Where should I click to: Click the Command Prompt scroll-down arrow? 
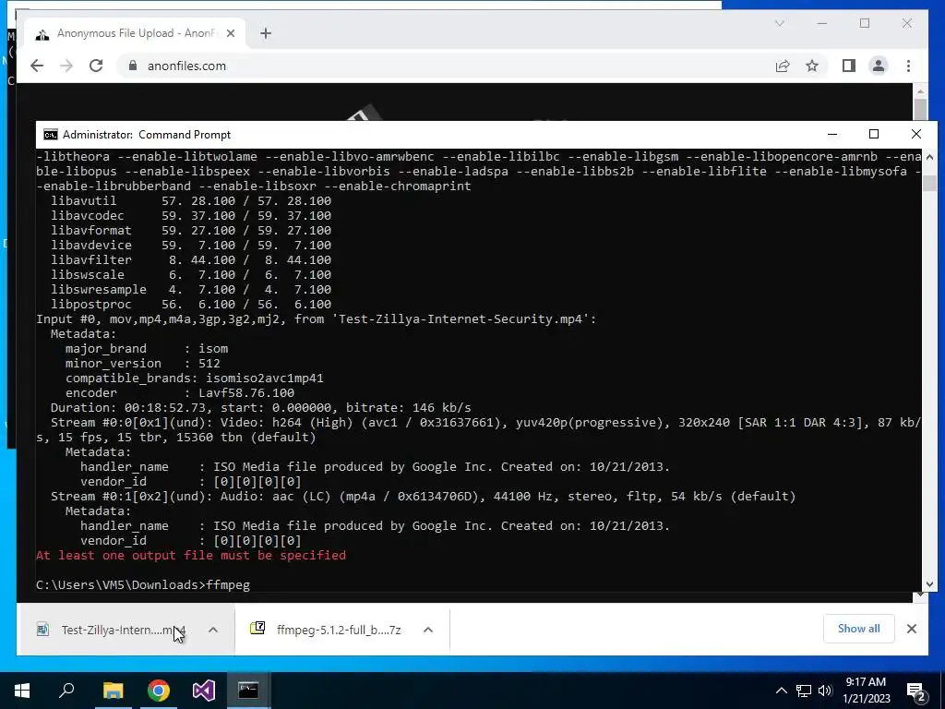pos(929,583)
